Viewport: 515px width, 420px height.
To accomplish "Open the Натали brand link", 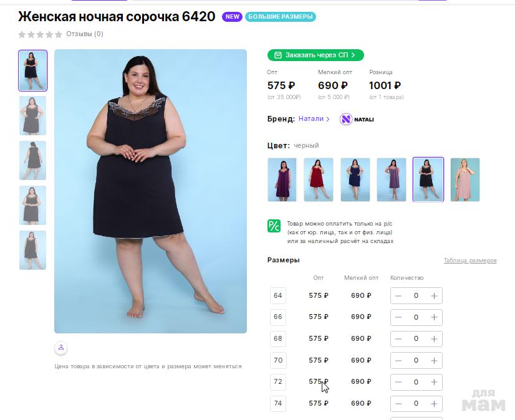I will click(314, 119).
